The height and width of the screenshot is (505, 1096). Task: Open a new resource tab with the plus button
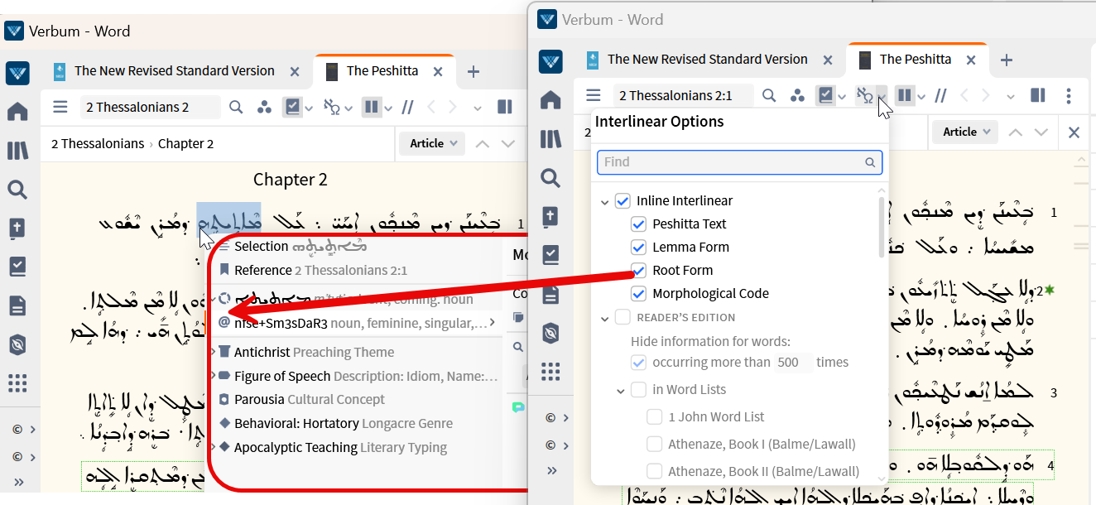tap(1007, 59)
